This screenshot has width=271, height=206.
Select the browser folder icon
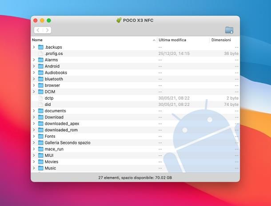pyautogui.click(x=40, y=86)
